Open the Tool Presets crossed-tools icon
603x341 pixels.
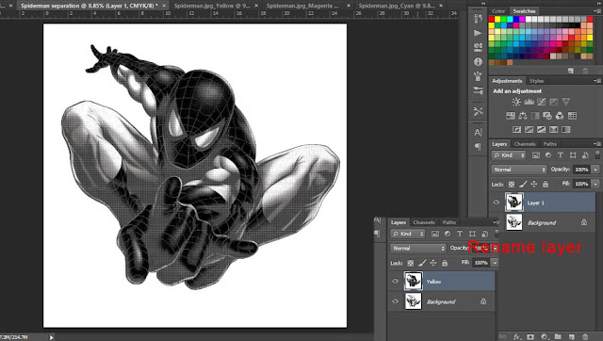(478, 111)
